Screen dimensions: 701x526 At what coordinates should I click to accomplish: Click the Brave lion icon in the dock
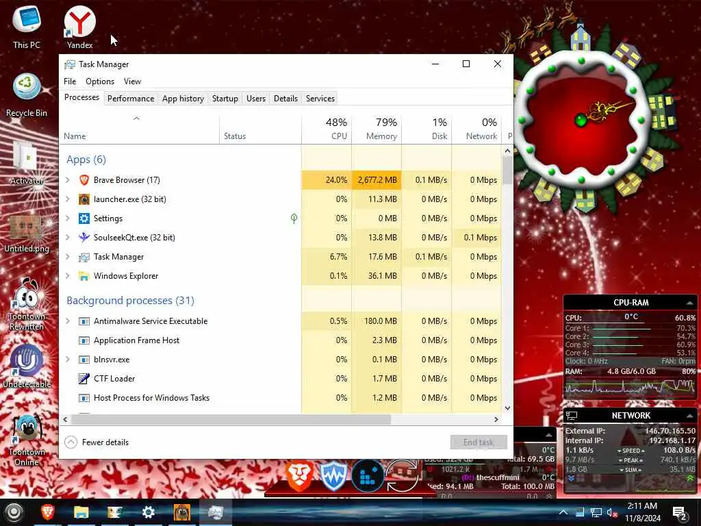click(299, 476)
